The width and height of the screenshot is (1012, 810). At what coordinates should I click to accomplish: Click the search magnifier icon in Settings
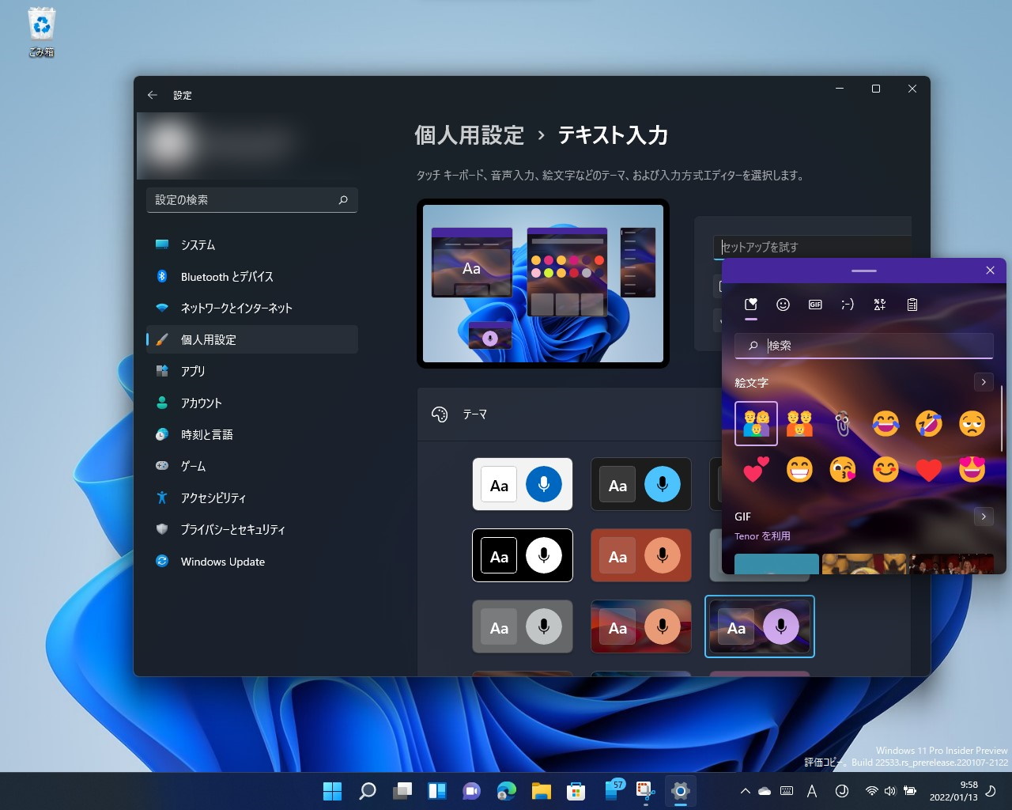(x=343, y=200)
